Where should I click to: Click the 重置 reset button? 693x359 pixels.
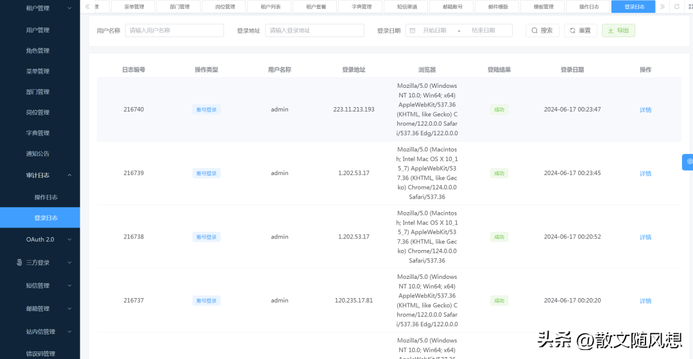pos(580,31)
